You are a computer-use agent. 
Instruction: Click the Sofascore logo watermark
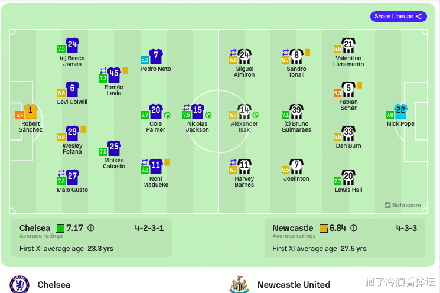[x=403, y=205]
